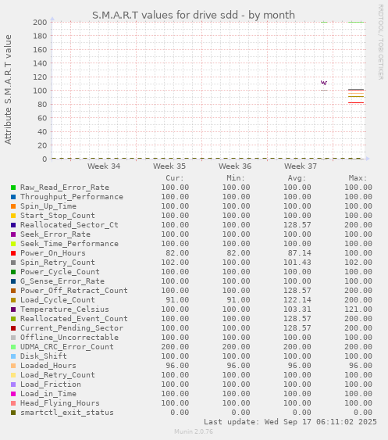The height and width of the screenshot is (440, 388).
Task: Click the Week 37 axis label
Action: point(301,166)
